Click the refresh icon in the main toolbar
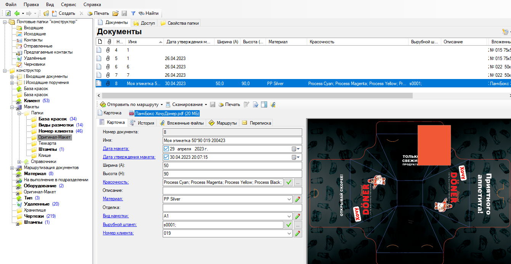 tap(8, 13)
